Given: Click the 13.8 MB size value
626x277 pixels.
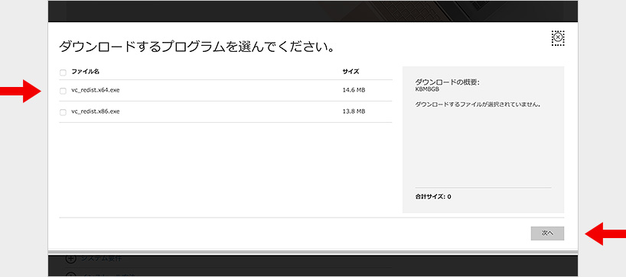Looking at the screenshot, I should tap(354, 111).
